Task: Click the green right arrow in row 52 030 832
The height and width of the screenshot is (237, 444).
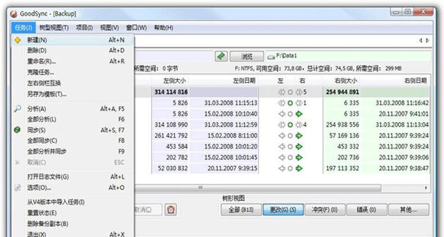Action: [299, 168]
